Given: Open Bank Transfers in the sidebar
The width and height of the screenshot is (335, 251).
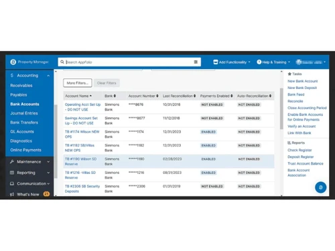Looking at the screenshot, I should (24, 122).
